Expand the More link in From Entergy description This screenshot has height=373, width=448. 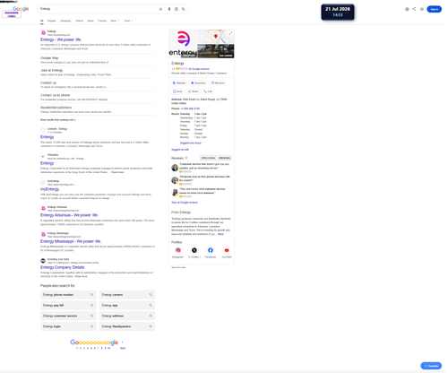pyautogui.click(x=220, y=234)
